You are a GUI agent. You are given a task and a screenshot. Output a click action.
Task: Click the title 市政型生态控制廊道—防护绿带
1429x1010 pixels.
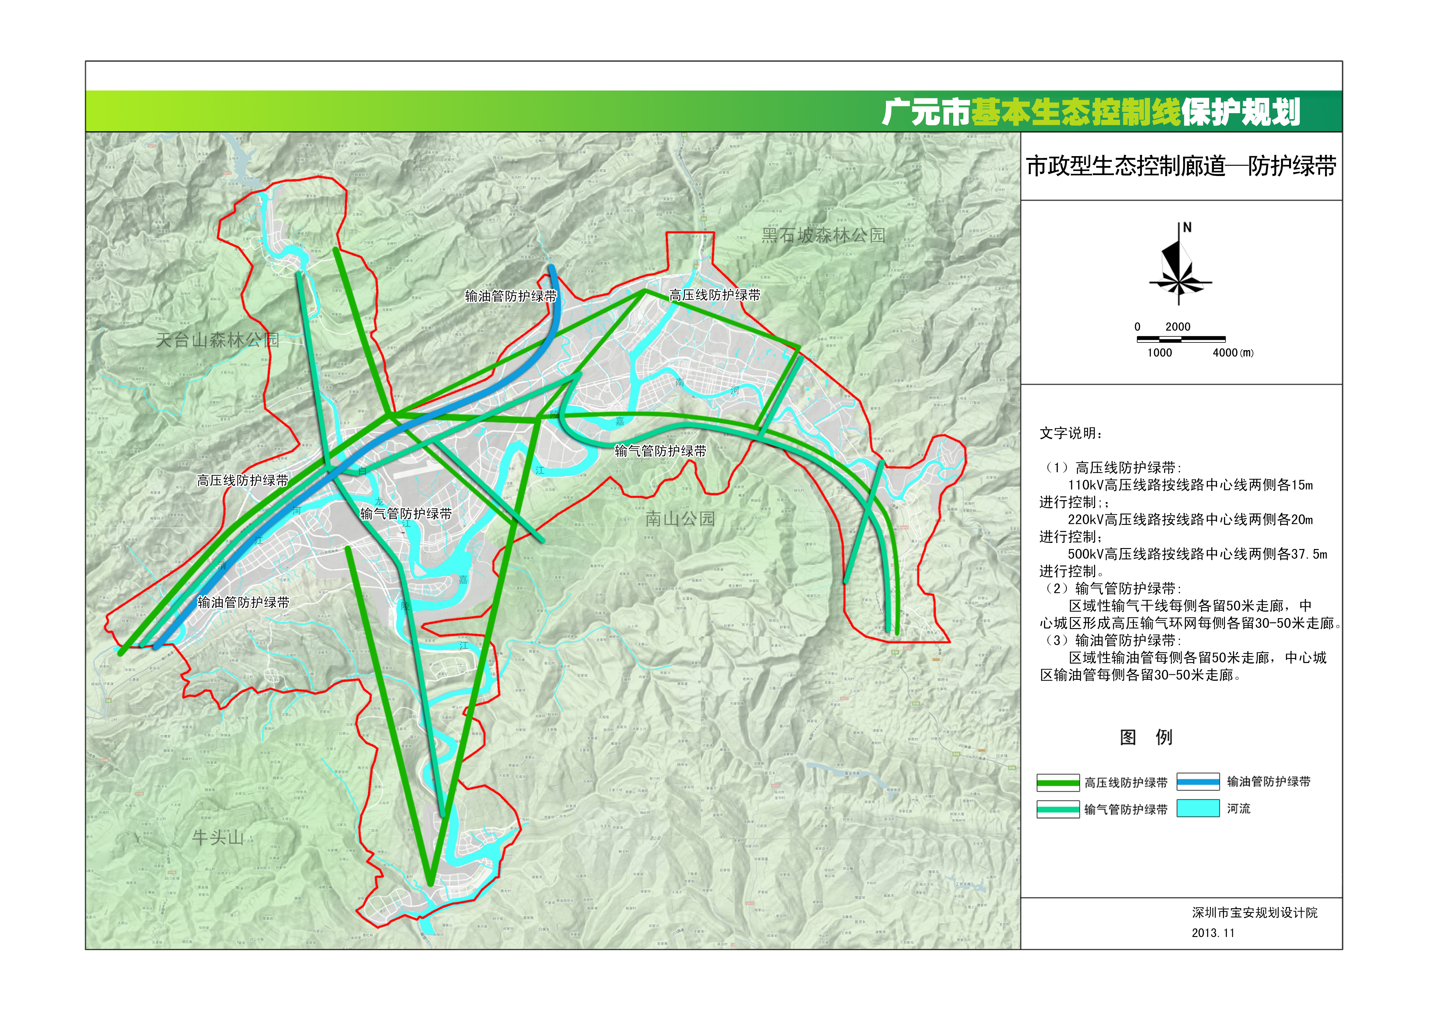pyautogui.click(x=1181, y=166)
